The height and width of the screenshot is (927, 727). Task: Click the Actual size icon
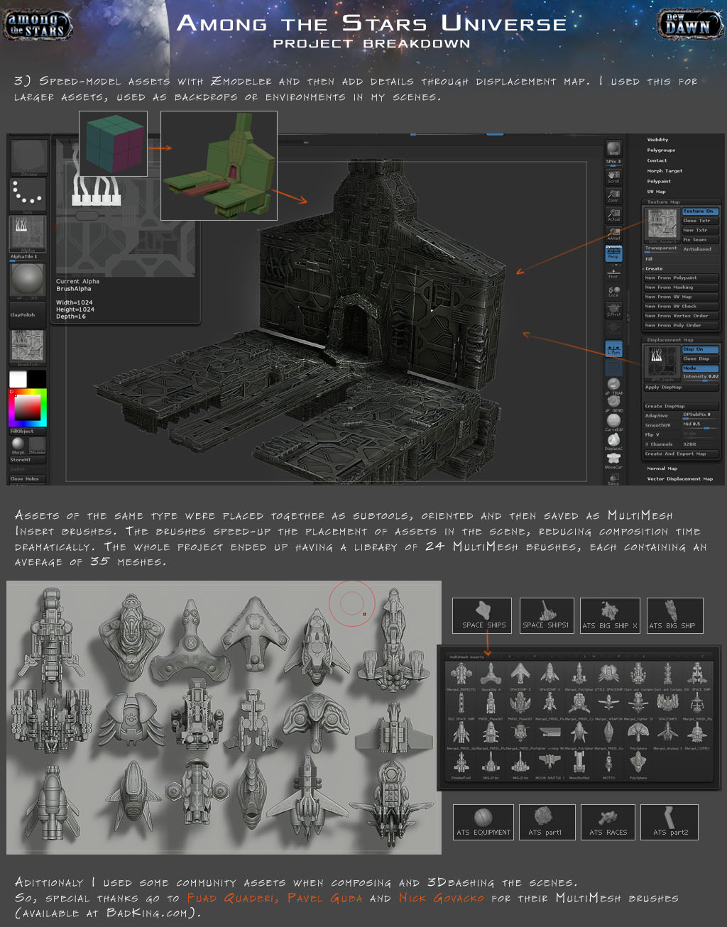(x=613, y=214)
